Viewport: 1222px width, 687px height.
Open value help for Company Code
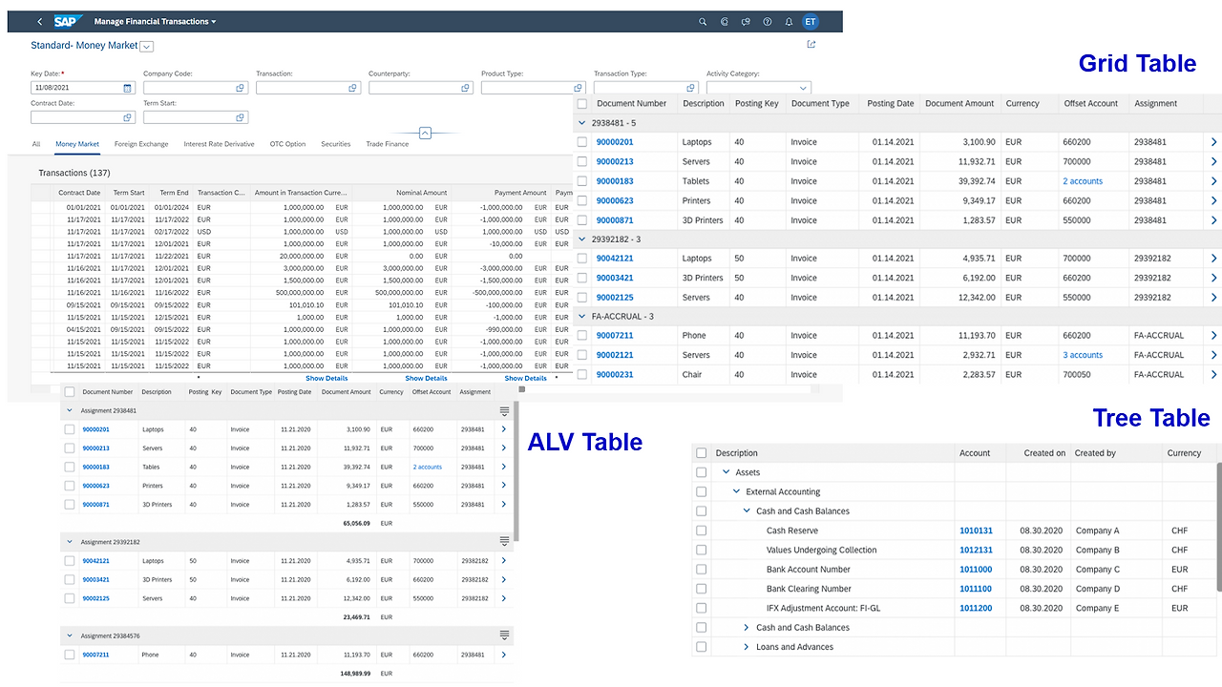[241, 88]
